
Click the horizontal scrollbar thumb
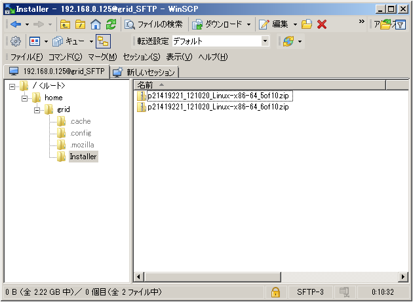click(212, 276)
